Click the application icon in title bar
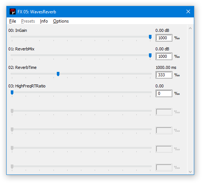The height and width of the screenshot is (183, 202). [x=13, y=11]
